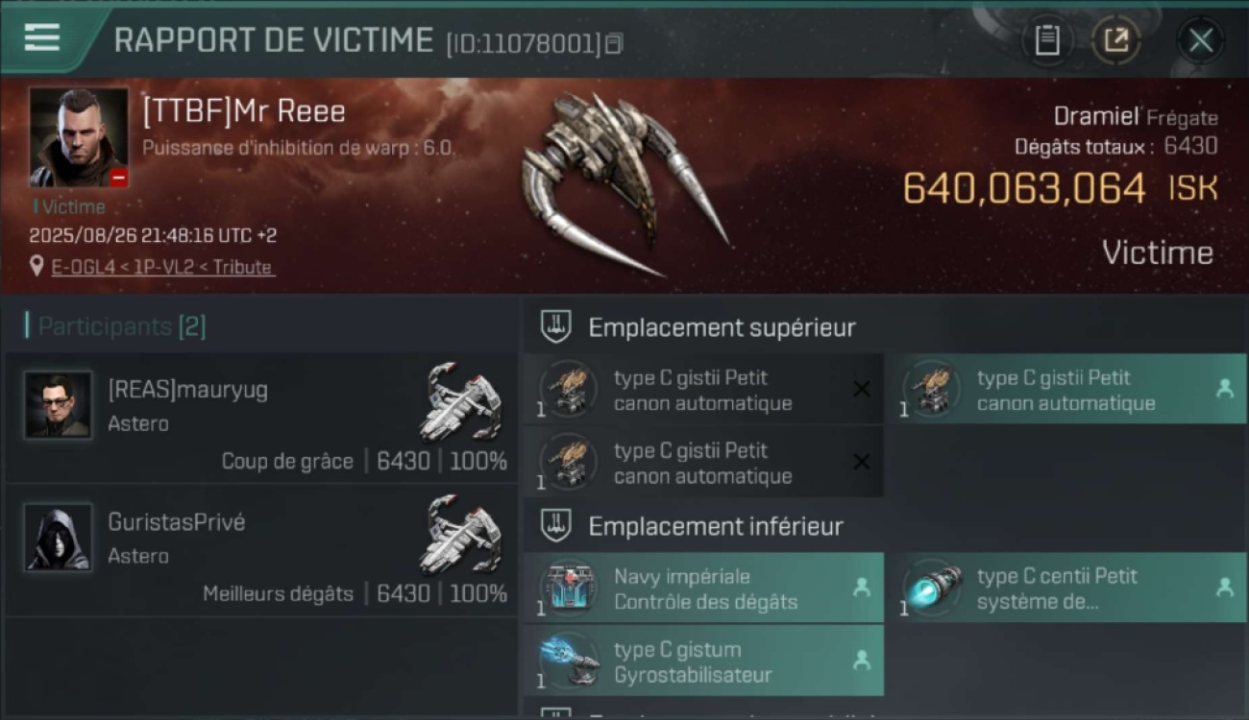Select type C gistum Gyrostabilisateur module
This screenshot has height=720, width=1249.
pyautogui.click(x=703, y=661)
